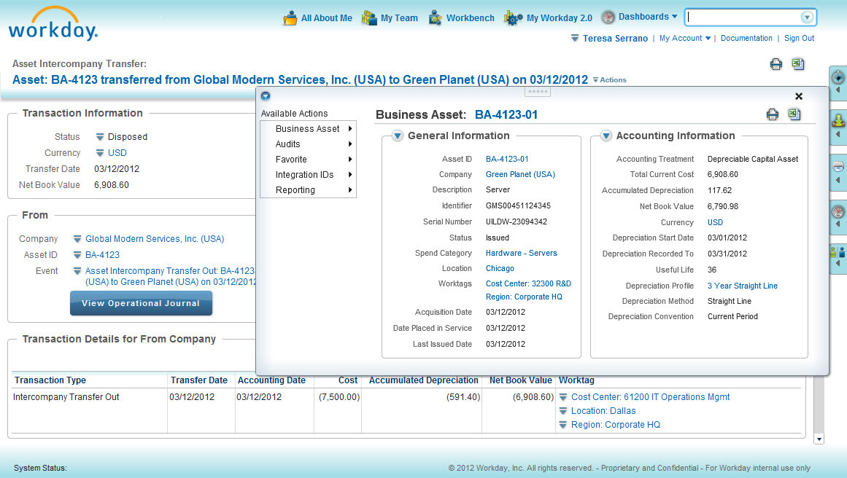Open the Teresa Serrano profile link
This screenshot has width=847, height=478.
tap(615, 39)
